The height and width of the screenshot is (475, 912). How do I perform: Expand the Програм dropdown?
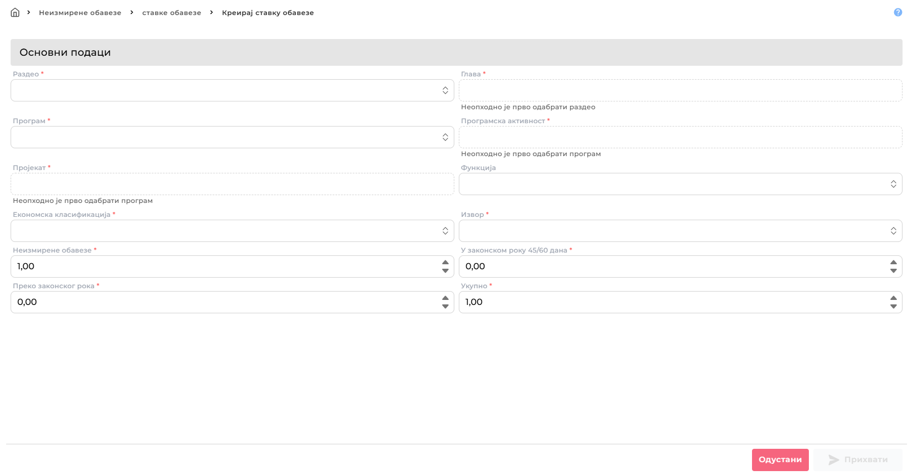(232, 137)
